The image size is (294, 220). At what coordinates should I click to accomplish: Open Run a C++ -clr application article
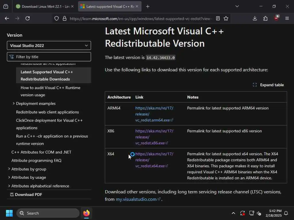coord(52,140)
